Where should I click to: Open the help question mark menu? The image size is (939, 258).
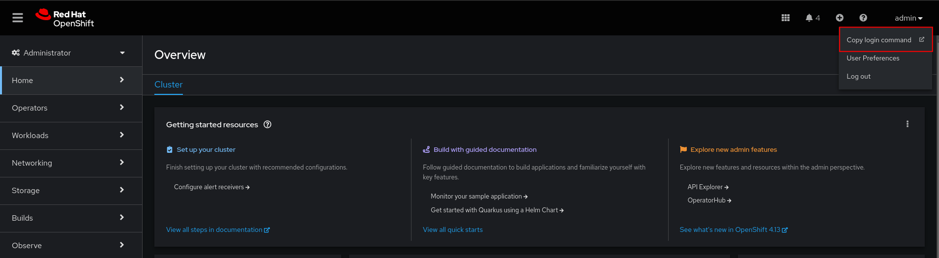tap(863, 18)
